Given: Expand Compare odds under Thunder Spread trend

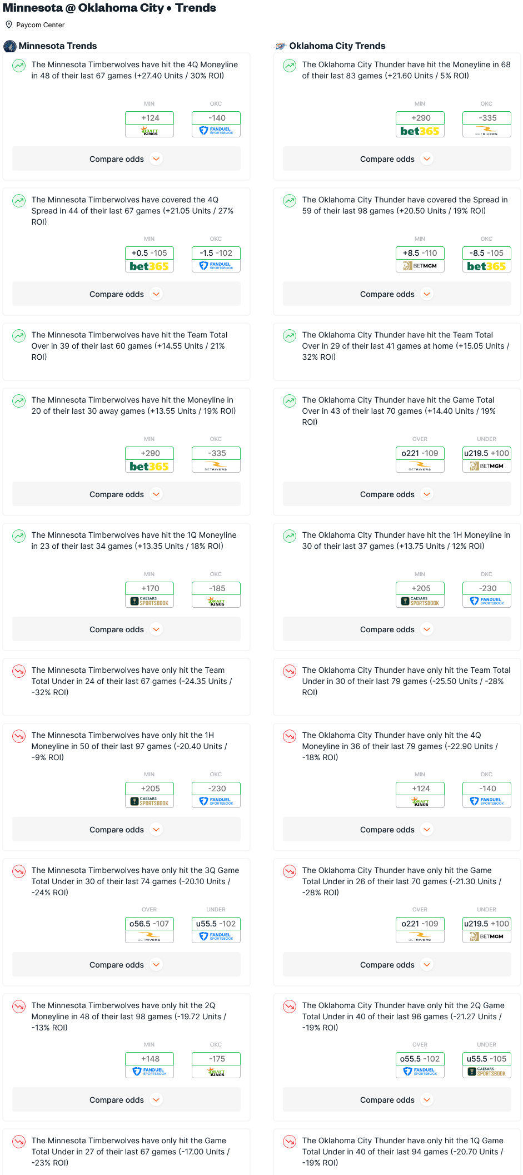Looking at the screenshot, I should coord(397,294).
